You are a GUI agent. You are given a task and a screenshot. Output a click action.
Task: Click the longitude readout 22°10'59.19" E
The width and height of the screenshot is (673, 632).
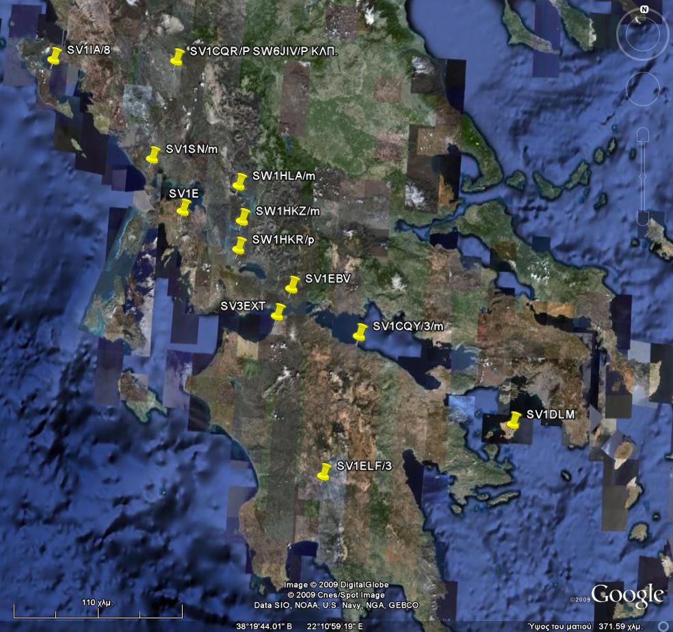click(334, 627)
